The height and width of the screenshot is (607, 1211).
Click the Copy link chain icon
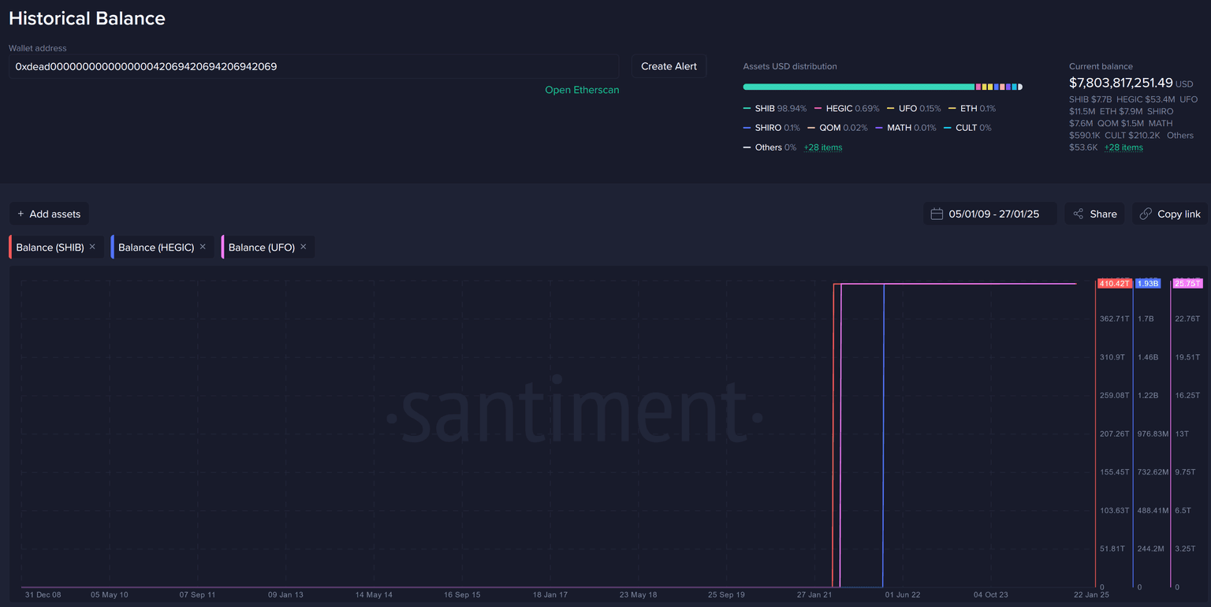point(1146,214)
